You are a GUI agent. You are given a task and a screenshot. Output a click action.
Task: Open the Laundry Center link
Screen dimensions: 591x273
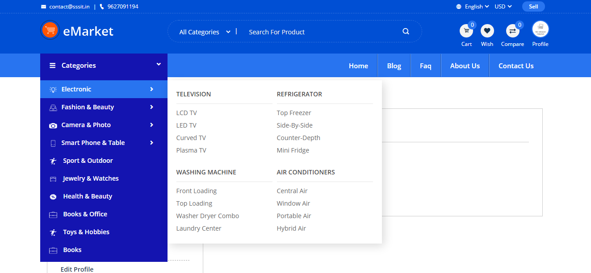click(x=199, y=228)
